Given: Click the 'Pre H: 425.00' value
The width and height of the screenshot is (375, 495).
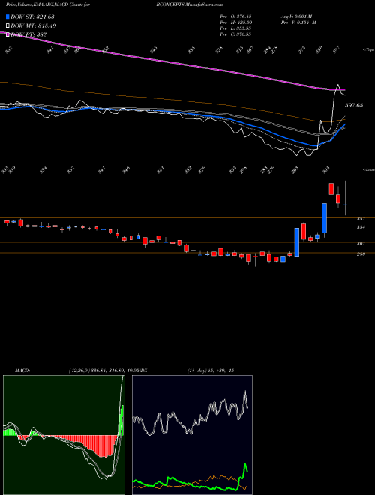Looking at the screenshot, I should 235,22.
